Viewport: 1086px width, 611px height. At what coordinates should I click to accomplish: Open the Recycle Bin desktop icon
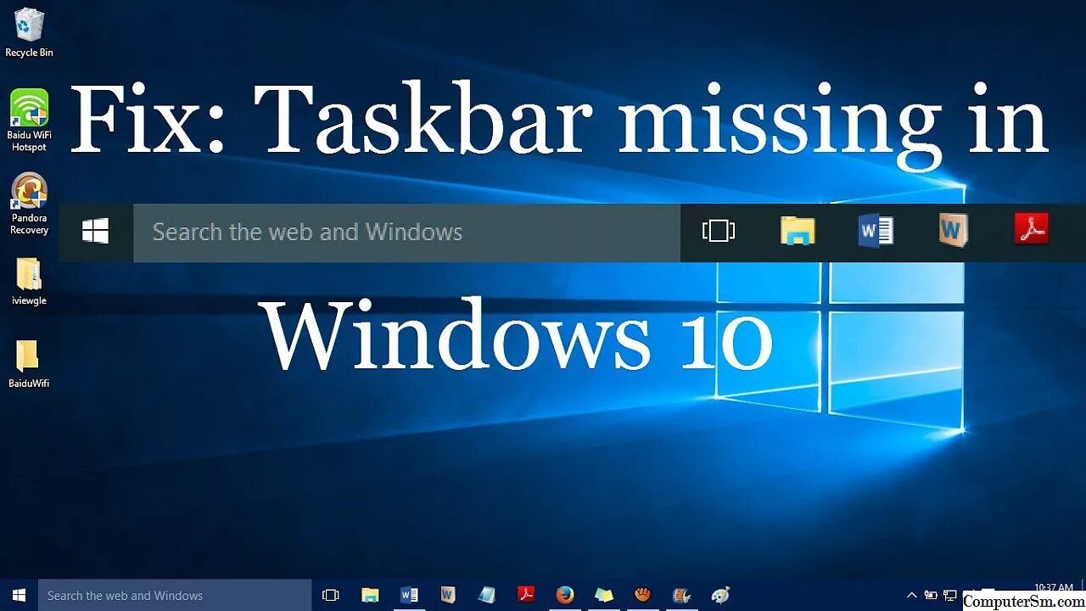29,32
